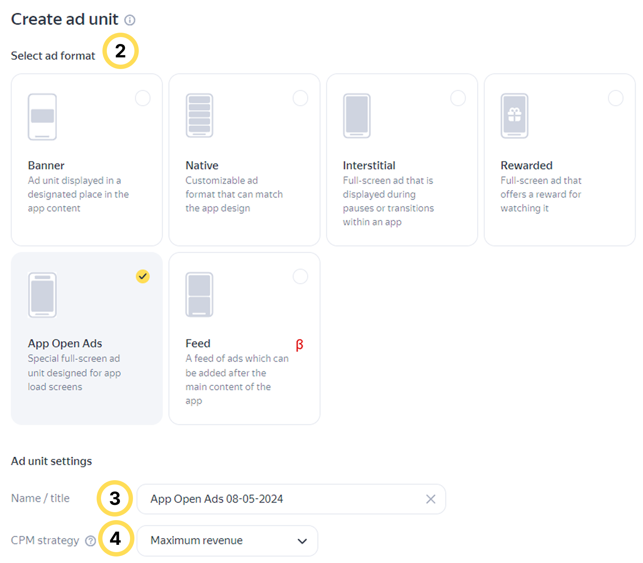The width and height of the screenshot is (643, 563).
Task: Click the Maximum revenue dropdown chevron
Action: pyautogui.click(x=302, y=541)
